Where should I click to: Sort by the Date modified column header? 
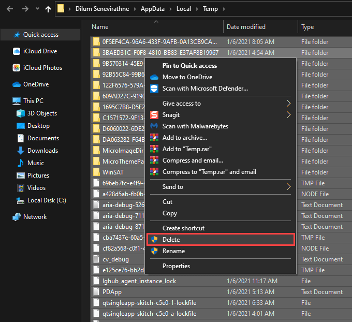click(246, 27)
